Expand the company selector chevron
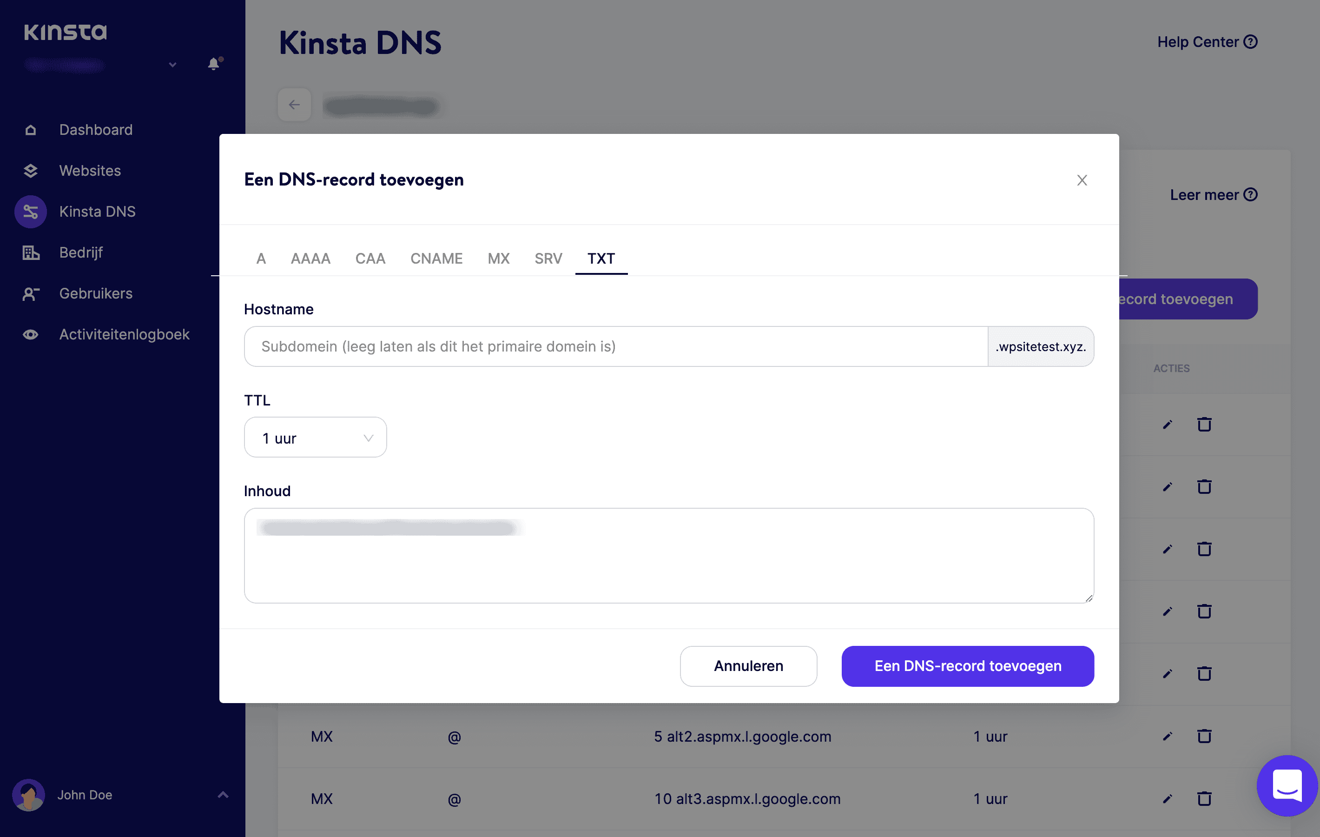This screenshot has width=1320, height=837. (173, 65)
